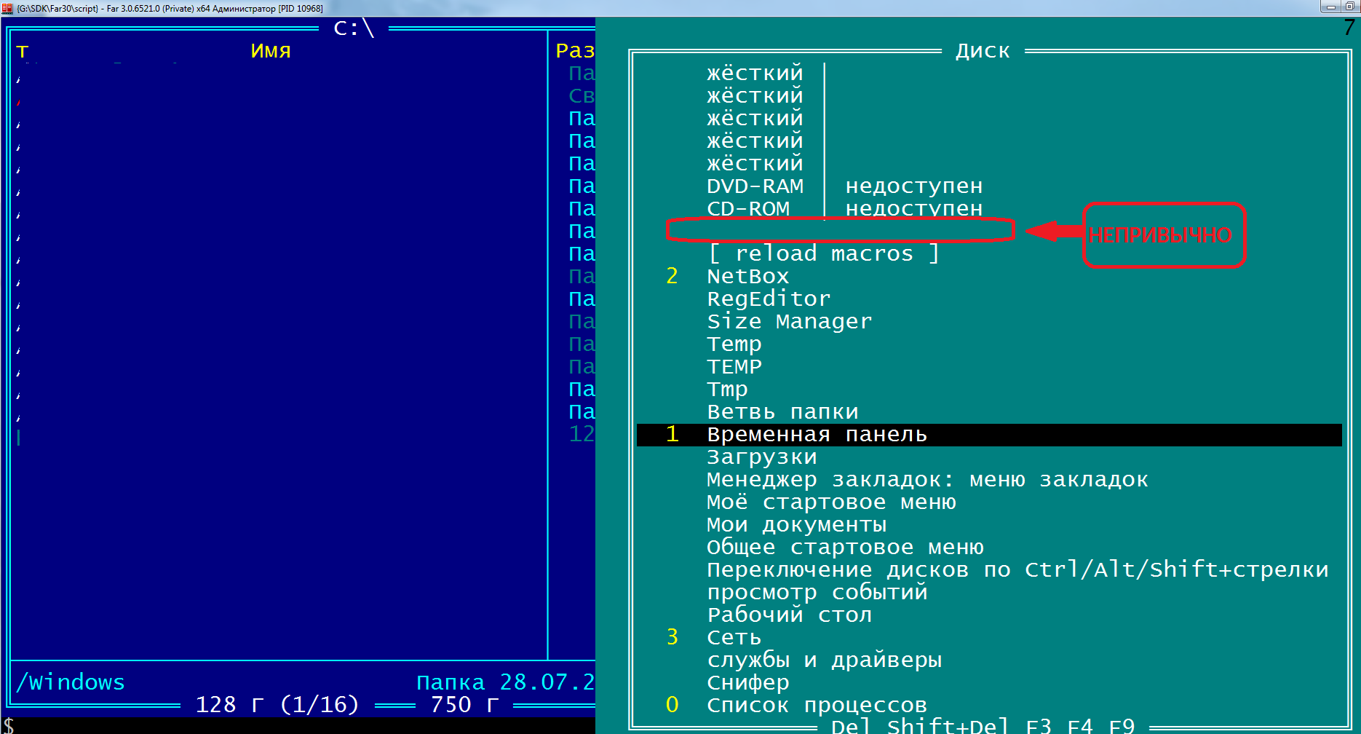Select Просмотр событий menu item
The height and width of the screenshot is (734, 1361).
pos(817,593)
